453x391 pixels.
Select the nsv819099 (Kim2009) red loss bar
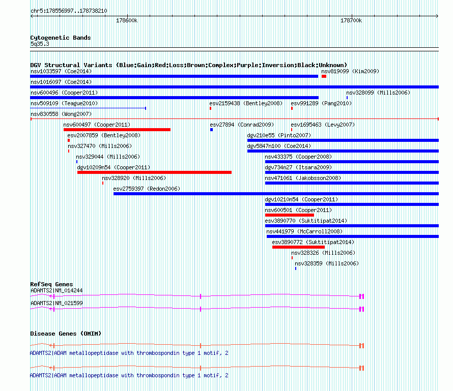(324, 76)
